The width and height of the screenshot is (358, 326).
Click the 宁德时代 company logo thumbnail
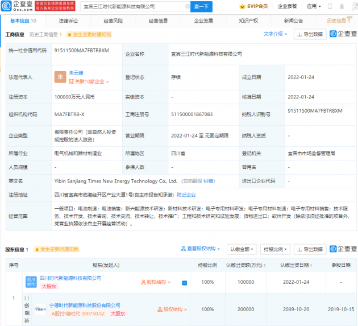pos(40,310)
